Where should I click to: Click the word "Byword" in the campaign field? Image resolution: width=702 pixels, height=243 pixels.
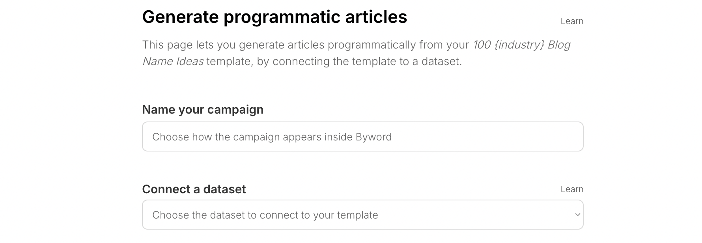pos(373,137)
